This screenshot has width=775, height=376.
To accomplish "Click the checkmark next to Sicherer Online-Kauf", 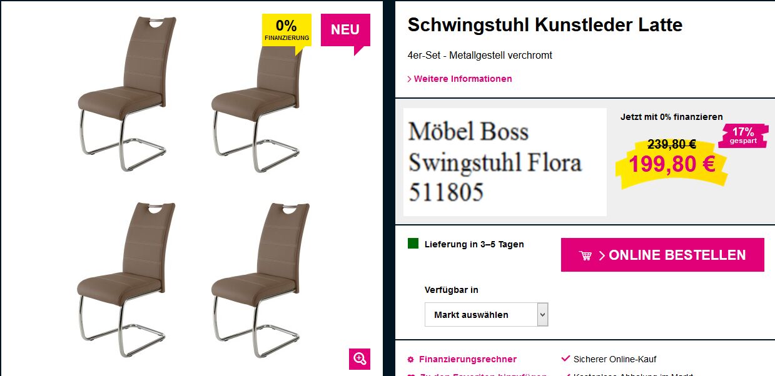I will [x=565, y=359].
